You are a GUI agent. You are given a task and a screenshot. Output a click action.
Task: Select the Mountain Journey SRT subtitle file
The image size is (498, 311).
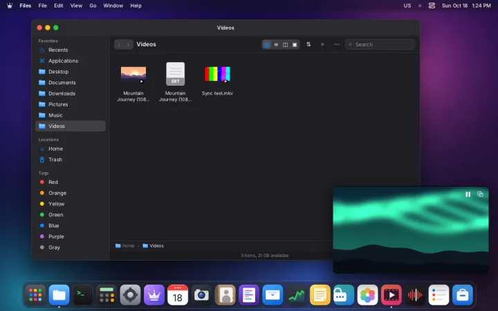click(x=175, y=74)
